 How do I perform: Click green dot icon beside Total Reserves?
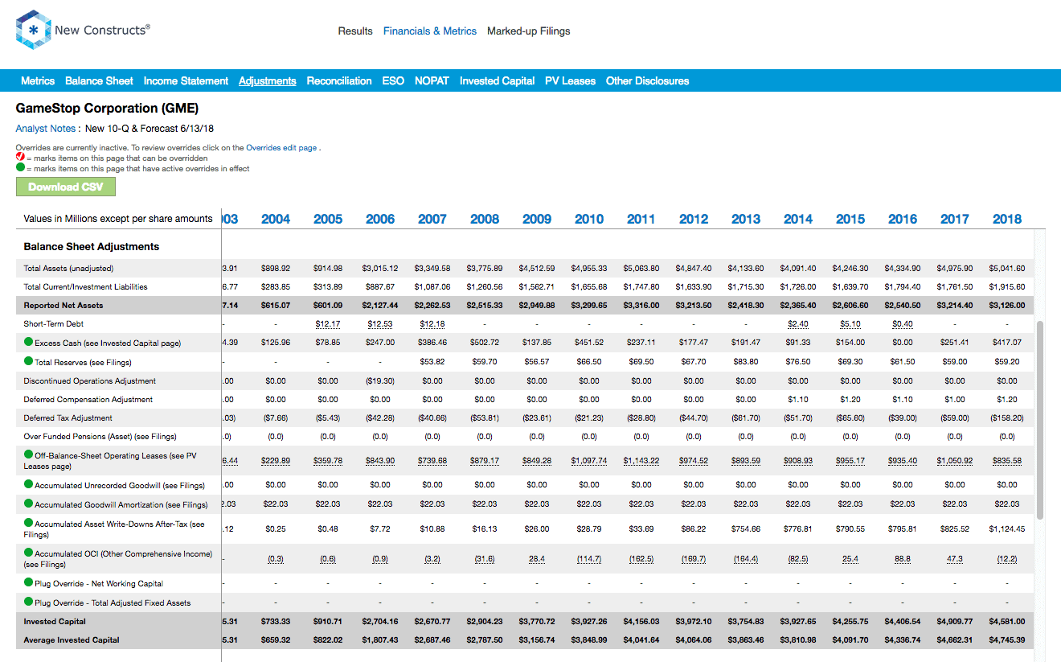click(x=29, y=361)
